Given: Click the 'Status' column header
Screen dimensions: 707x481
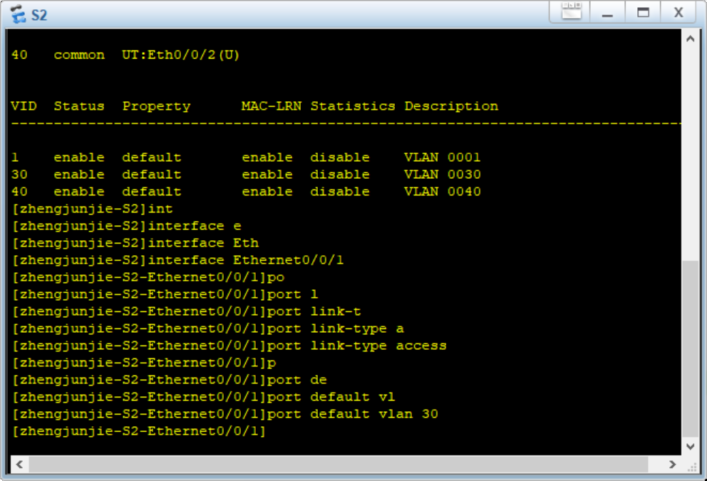Looking at the screenshot, I should pos(79,106).
